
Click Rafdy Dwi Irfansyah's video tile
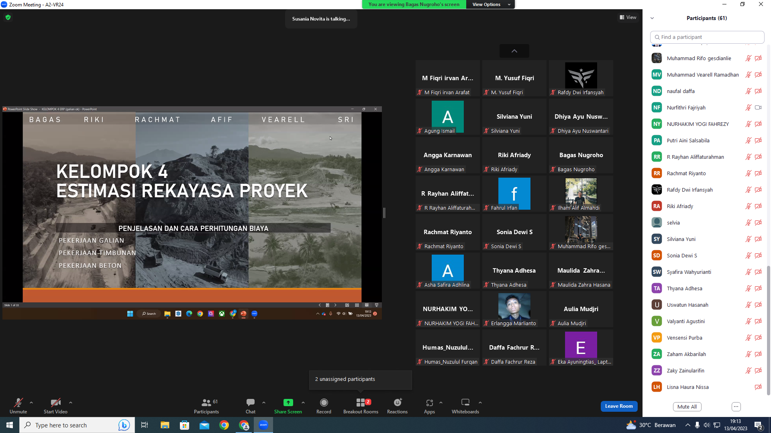tap(581, 79)
